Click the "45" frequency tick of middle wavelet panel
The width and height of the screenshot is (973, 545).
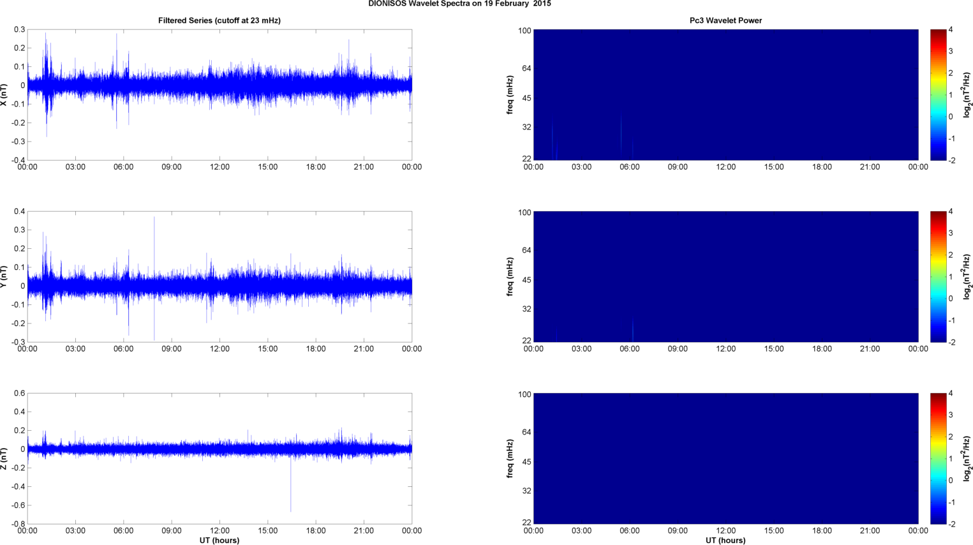pos(526,280)
